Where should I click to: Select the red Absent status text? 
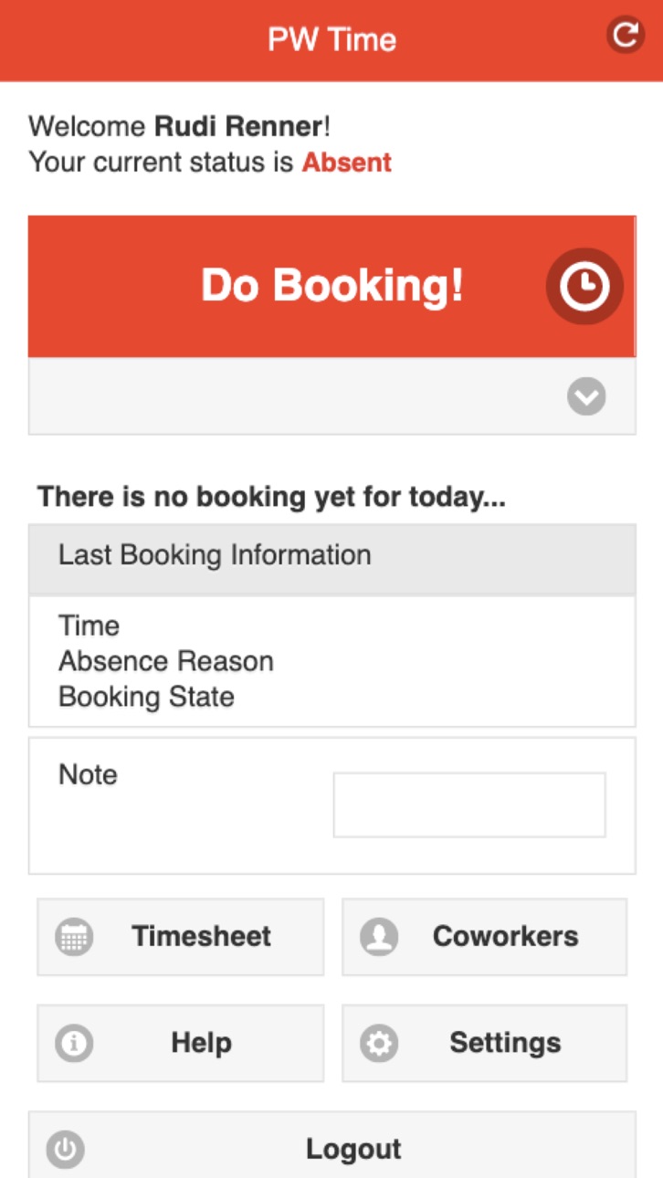(x=347, y=163)
